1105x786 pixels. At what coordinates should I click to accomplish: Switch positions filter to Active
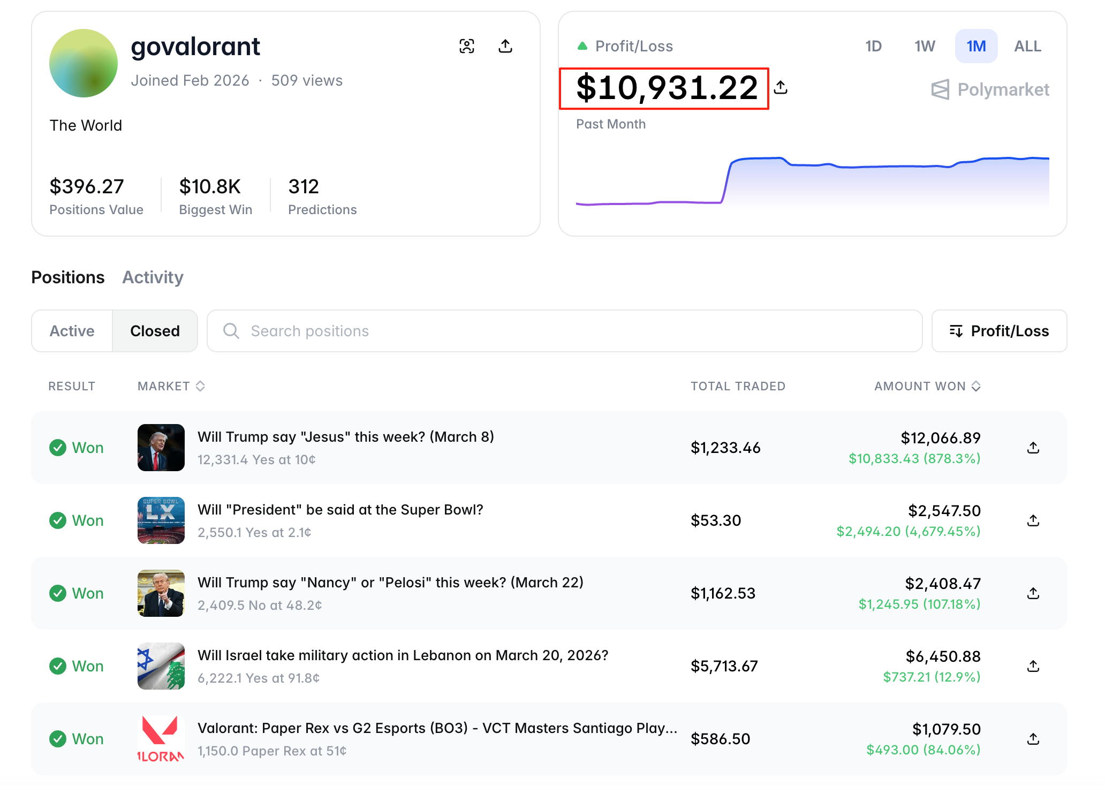click(x=72, y=331)
